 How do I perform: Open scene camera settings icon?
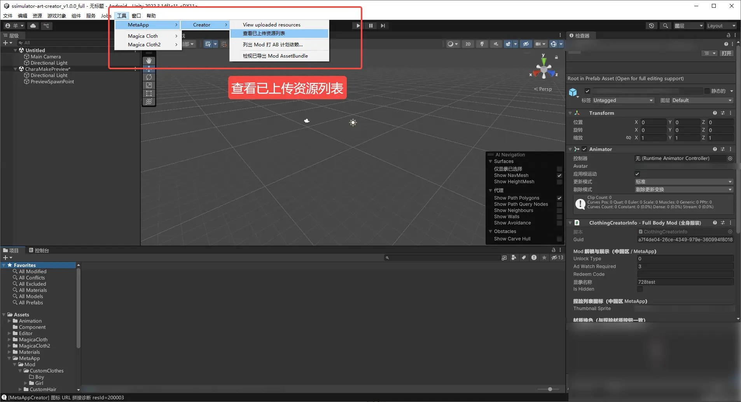(538, 44)
